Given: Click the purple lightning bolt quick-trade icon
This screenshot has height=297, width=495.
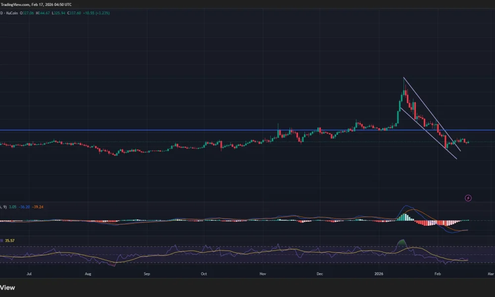Looking at the screenshot, I should (x=468, y=198).
